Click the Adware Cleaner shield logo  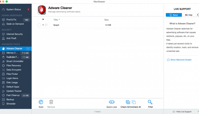(x=42, y=10)
